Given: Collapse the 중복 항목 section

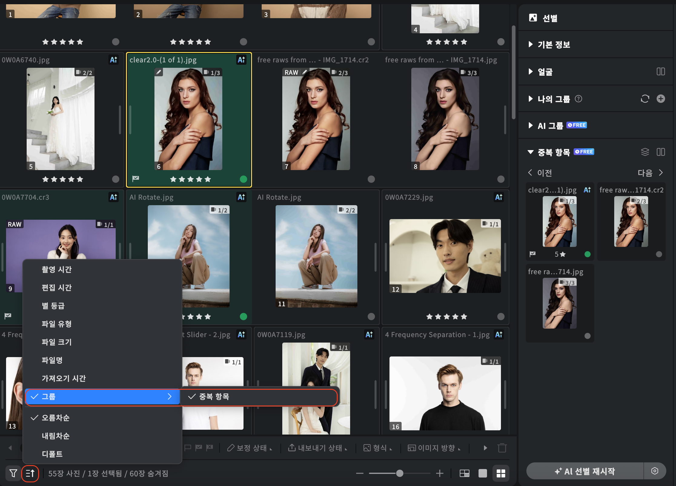Looking at the screenshot, I should pos(531,152).
